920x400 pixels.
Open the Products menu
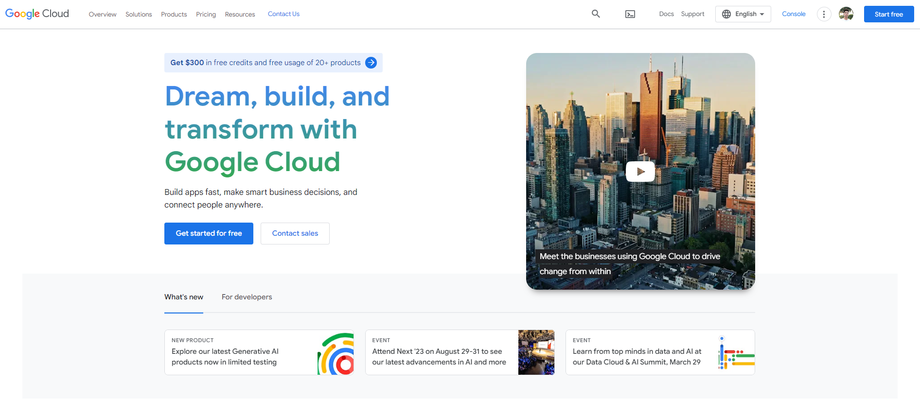click(x=174, y=15)
